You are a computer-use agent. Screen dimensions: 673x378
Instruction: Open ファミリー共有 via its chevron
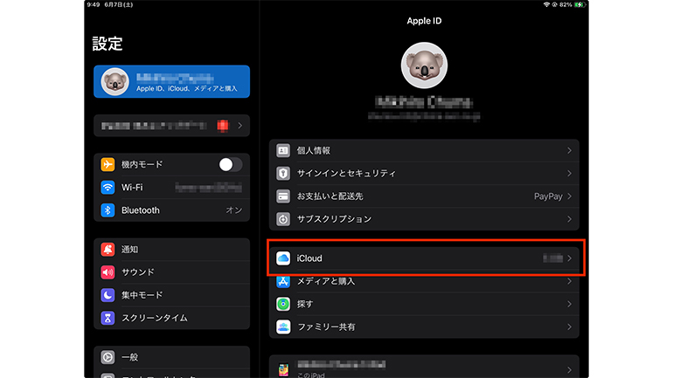(x=569, y=327)
